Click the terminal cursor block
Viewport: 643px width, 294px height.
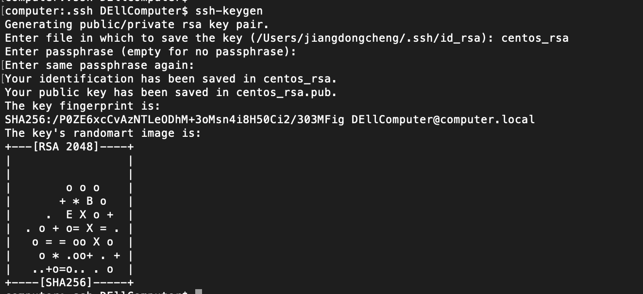198,292
